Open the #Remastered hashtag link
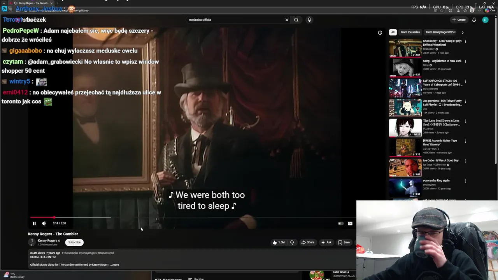 (105, 253)
